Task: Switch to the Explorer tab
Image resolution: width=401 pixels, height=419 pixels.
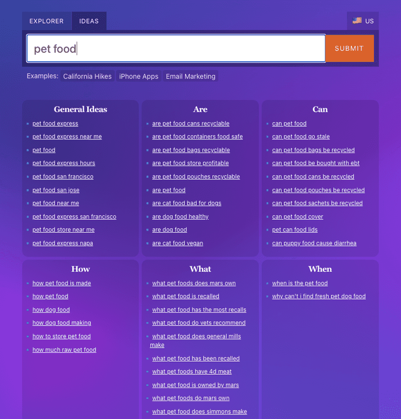Action: (47, 21)
